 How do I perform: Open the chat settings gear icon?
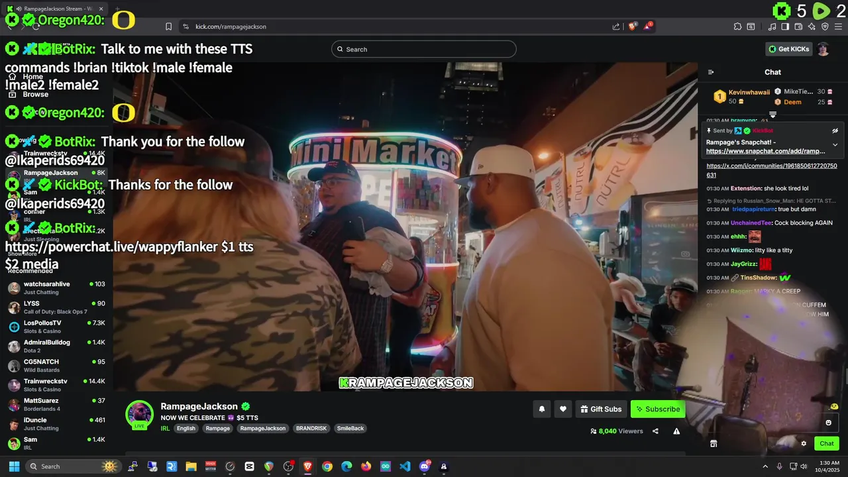pos(804,444)
